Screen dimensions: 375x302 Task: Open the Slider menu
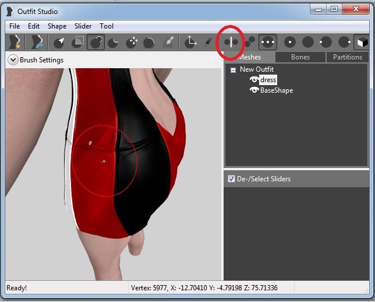pyautogui.click(x=83, y=26)
